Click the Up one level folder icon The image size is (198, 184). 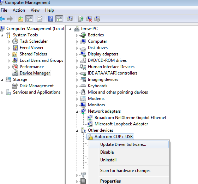coord(21,19)
